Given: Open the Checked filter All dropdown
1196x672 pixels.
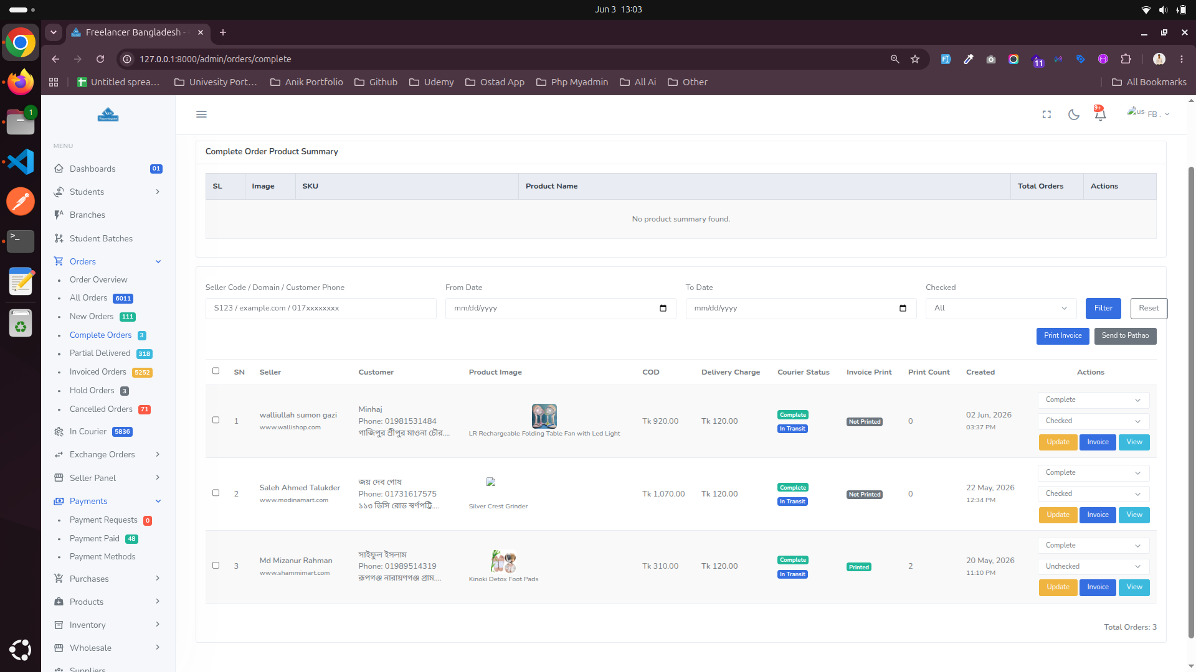Looking at the screenshot, I should click(1001, 309).
